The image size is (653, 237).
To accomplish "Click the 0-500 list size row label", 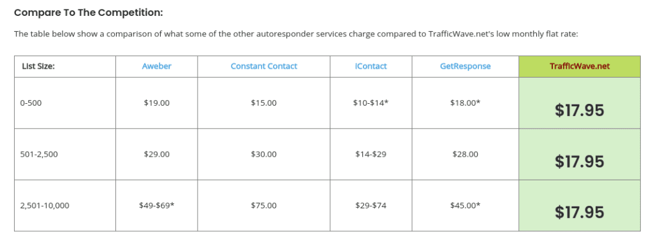I will (31, 103).
